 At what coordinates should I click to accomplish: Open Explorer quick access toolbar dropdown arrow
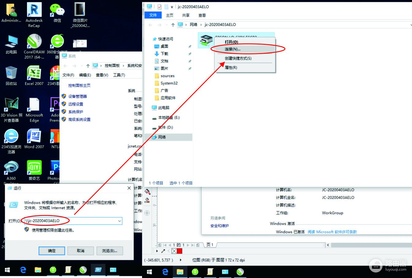[x=172, y=7]
